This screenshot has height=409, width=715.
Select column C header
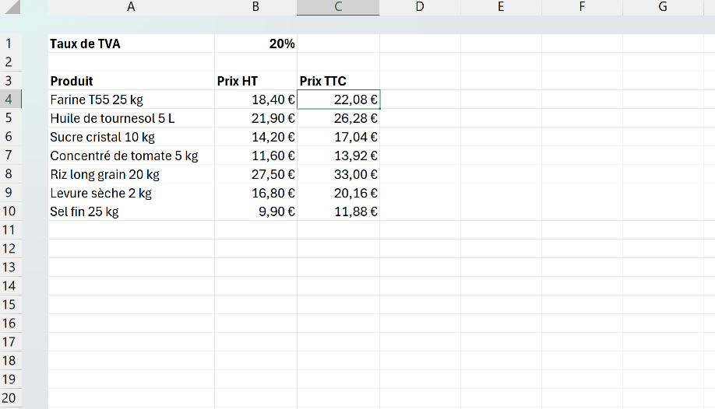338,7
